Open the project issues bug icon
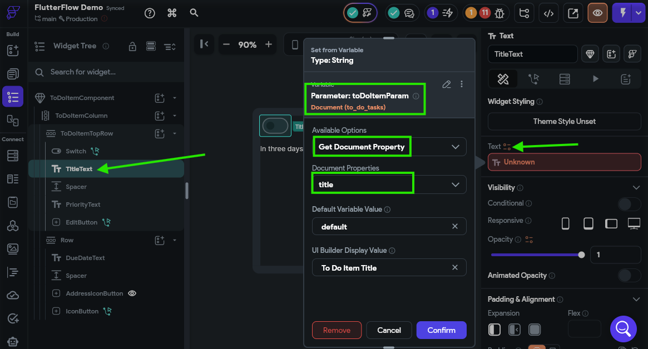648x349 pixels. coord(499,13)
